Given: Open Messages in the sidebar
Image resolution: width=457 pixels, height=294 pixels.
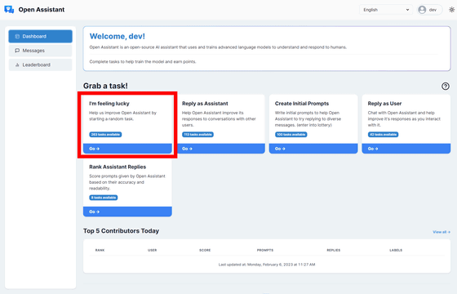Looking at the screenshot, I should coord(40,51).
